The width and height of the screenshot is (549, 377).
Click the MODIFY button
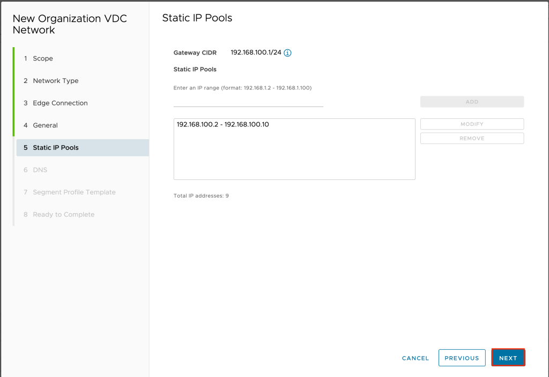click(x=472, y=124)
